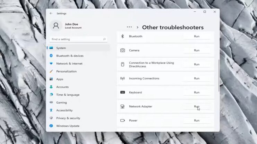Open Bluetooth & devices settings
The image size is (257, 144).
click(78, 56)
